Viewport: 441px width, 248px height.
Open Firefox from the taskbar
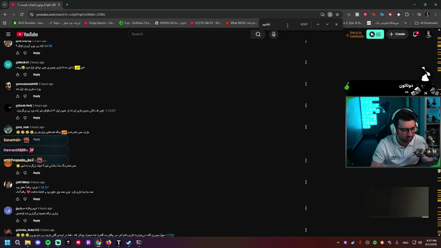[109, 242]
